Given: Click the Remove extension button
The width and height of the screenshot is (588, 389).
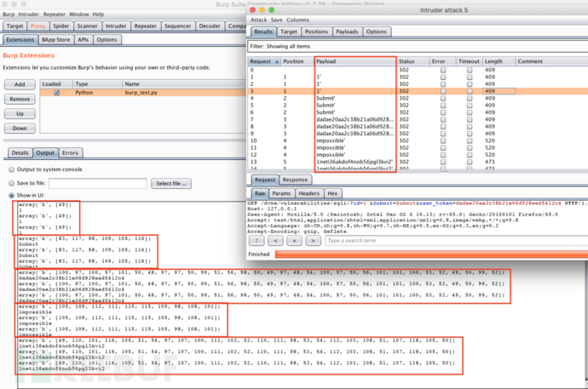Looking at the screenshot, I should click(20, 99).
